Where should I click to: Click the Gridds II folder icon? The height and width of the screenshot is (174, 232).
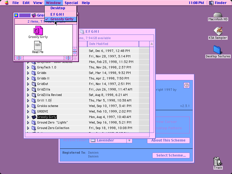pos(34,78)
